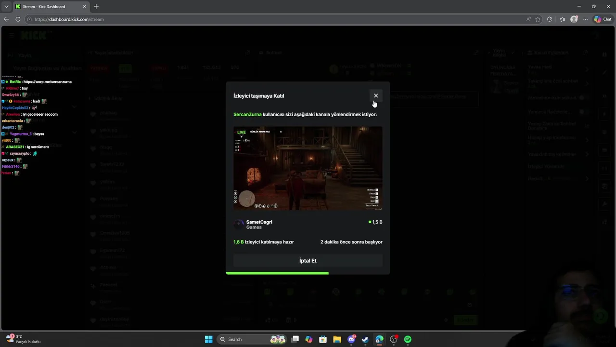The image size is (616, 347).
Task: Click the SametCagri channel avatar
Action: tap(239, 224)
